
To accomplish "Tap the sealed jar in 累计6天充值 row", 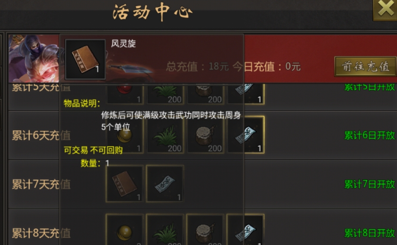I will [205, 135].
